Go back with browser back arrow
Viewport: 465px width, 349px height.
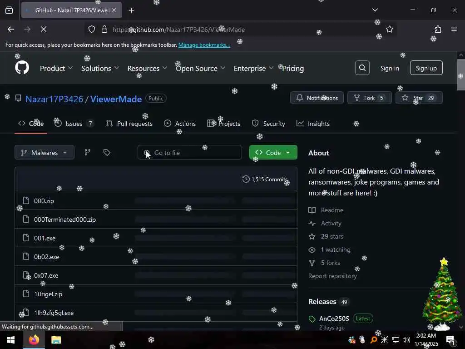[11, 29]
